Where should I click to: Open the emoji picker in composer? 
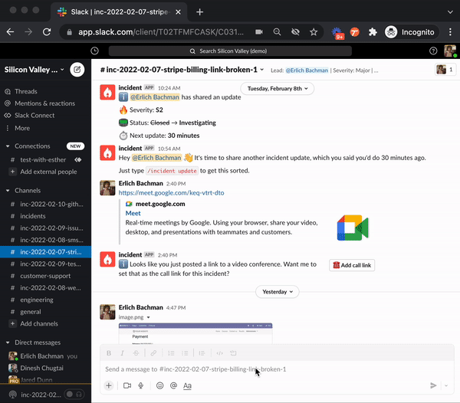pyautogui.click(x=160, y=385)
